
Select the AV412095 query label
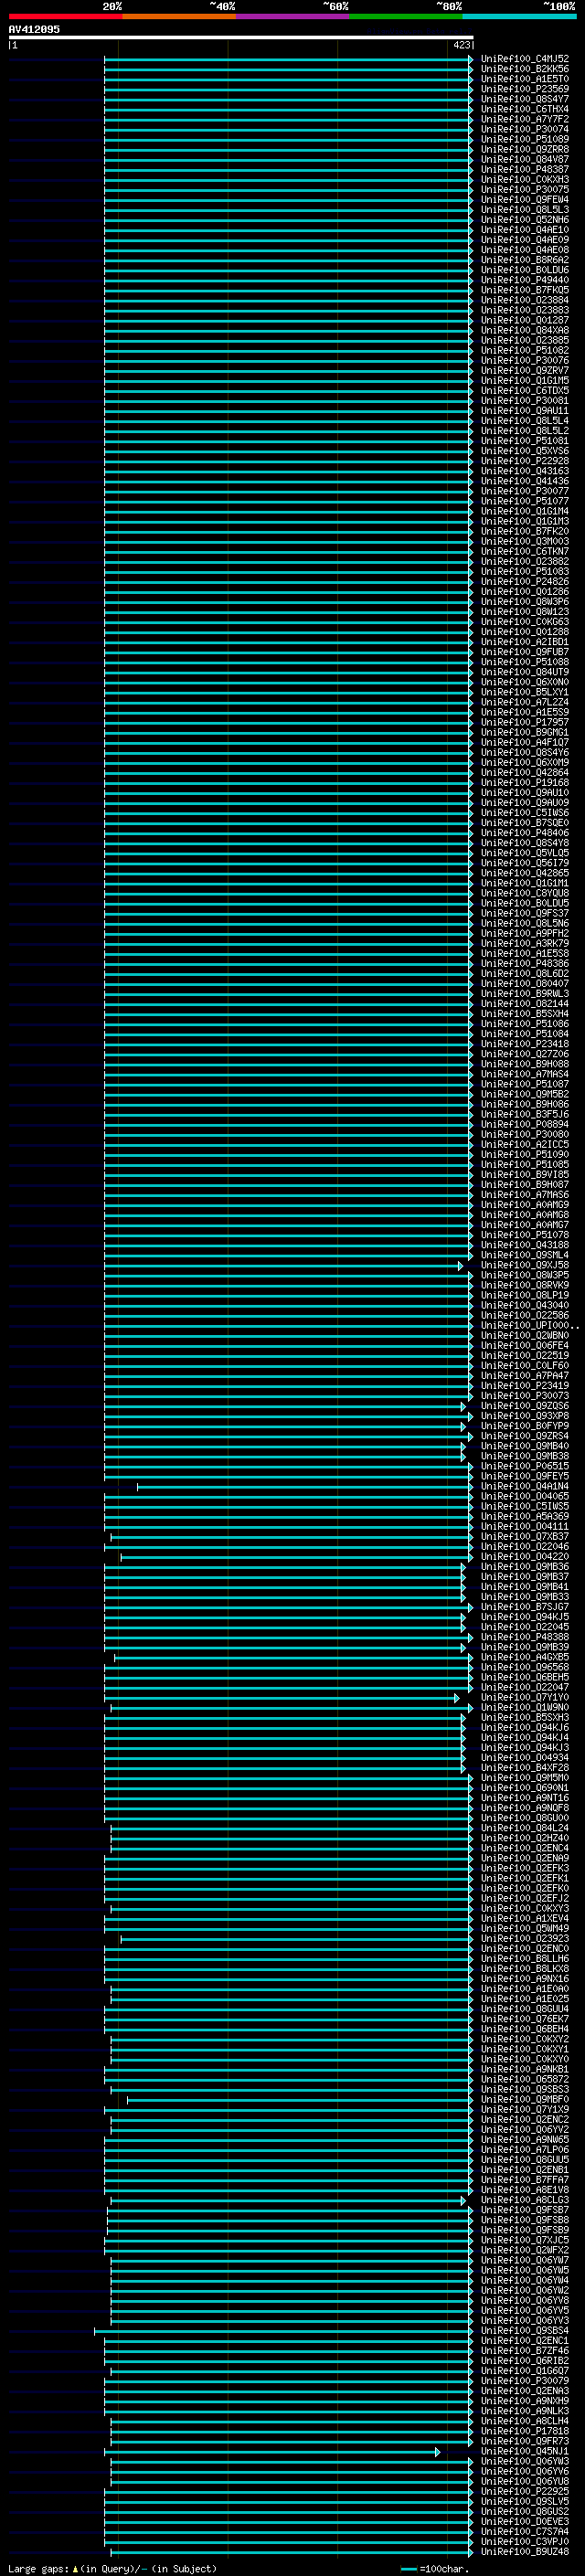[34, 29]
